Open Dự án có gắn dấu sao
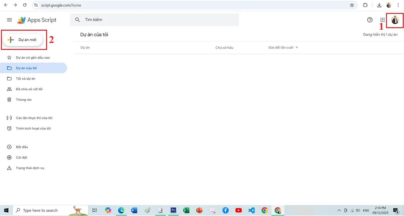This screenshot has width=404, height=216. coord(33,57)
